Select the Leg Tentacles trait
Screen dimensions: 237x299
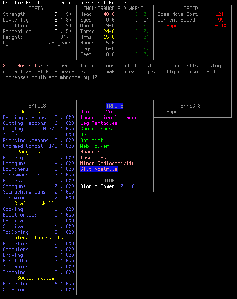coord(99,123)
